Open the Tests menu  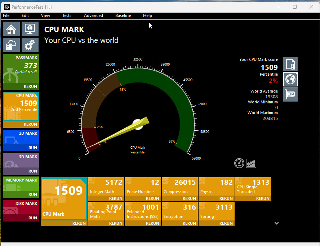[67, 15]
